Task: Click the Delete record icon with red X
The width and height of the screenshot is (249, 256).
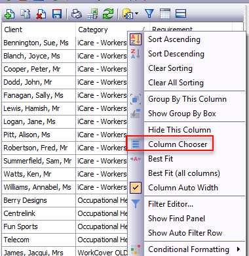Action: tap(41, 14)
